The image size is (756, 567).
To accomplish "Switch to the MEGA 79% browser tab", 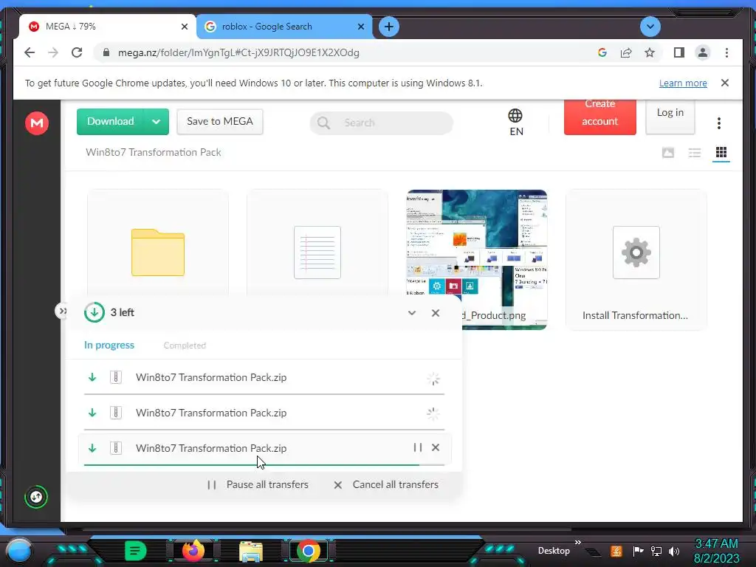I will (107, 27).
